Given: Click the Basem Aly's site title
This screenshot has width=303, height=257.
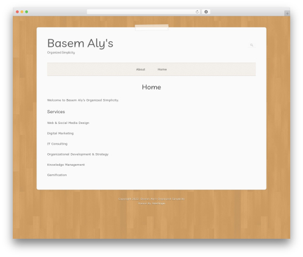Looking at the screenshot, I should (80, 43).
